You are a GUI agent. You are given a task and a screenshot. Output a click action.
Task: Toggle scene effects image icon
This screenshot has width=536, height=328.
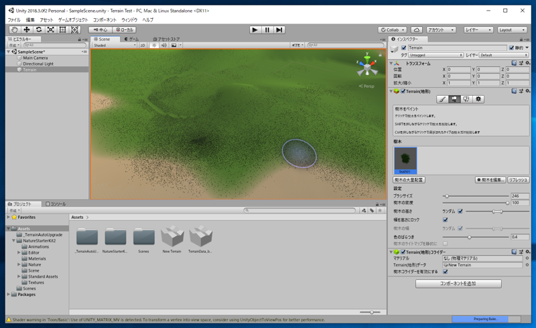(x=174, y=45)
